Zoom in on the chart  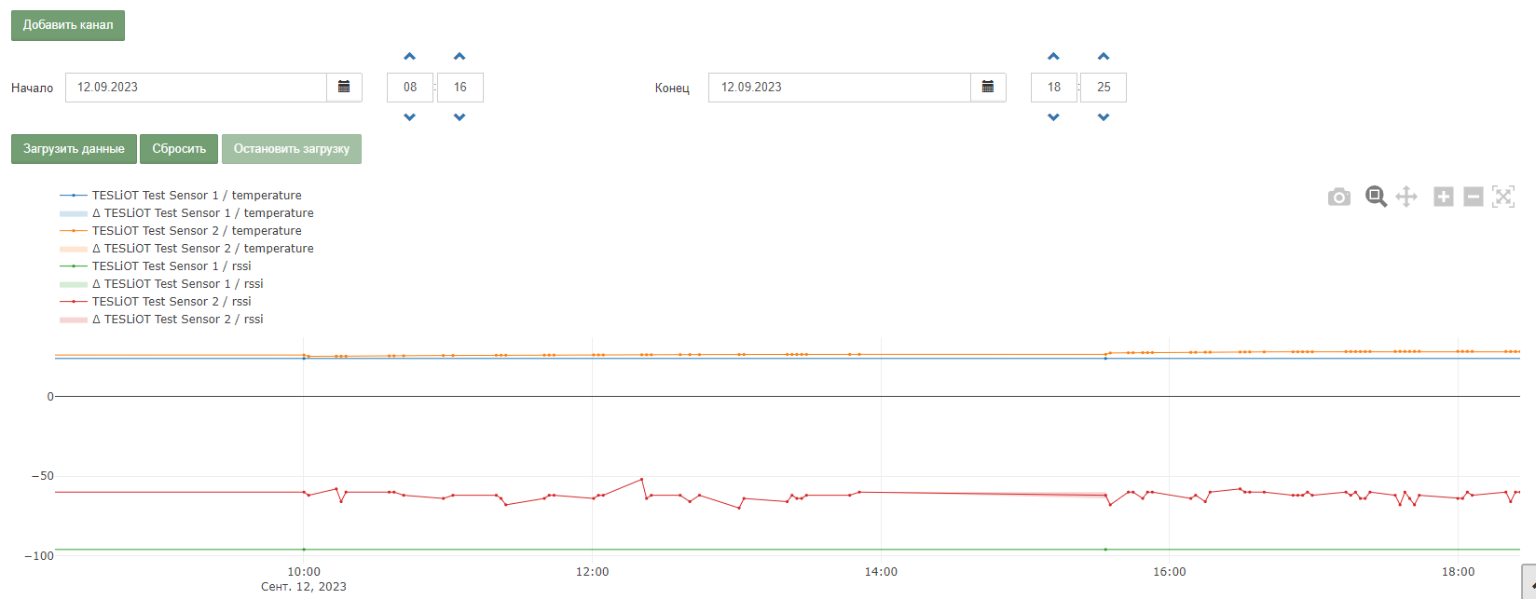[1444, 197]
